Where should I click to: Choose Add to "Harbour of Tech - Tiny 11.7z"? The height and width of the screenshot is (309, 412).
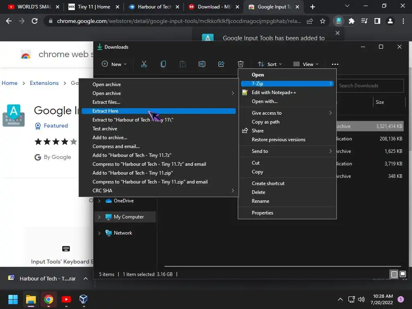click(x=159, y=155)
